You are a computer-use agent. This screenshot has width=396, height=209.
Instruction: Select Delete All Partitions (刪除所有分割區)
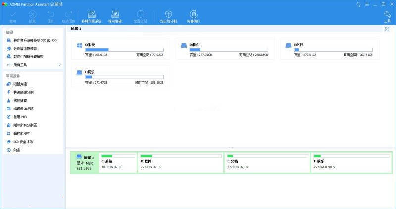pyautogui.click(x=22, y=125)
